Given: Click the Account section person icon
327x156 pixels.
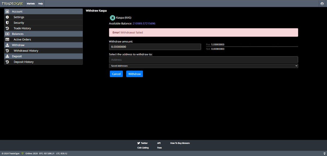Looking at the screenshot, I should pos(7,11).
